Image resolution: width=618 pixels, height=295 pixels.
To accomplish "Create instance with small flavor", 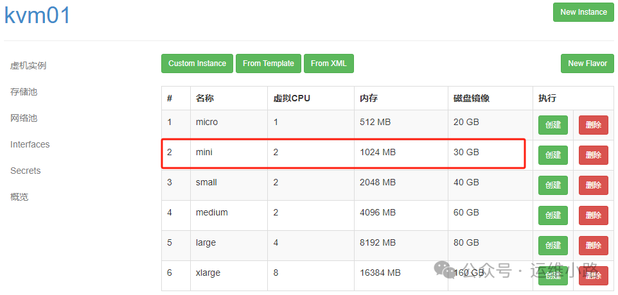I will click(552, 185).
